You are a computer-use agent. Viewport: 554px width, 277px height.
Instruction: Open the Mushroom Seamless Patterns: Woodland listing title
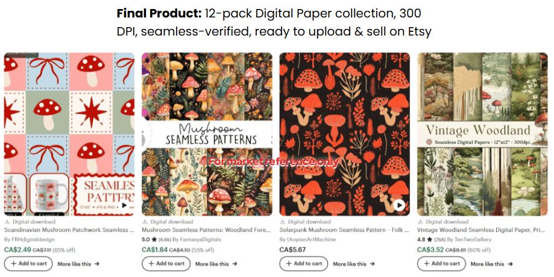coord(206,230)
